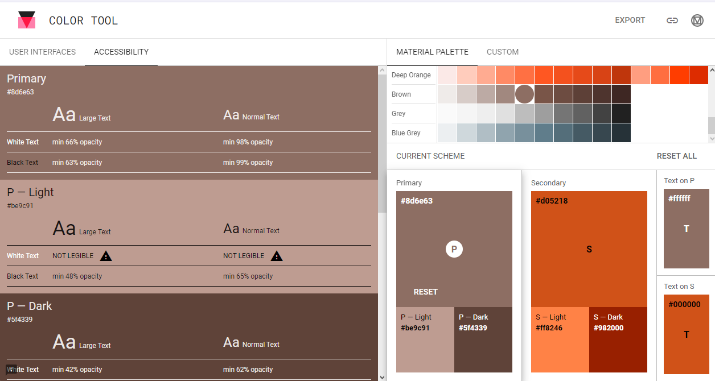
Task: Click warning triangle beside Large Text NOT LEGIBLE
Action: tap(106, 256)
